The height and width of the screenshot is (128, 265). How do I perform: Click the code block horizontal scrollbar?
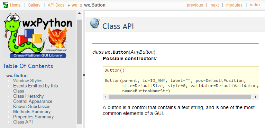180,97
